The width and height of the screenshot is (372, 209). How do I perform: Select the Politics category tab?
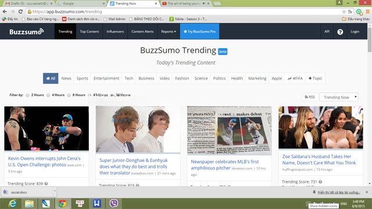(x=219, y=78)
